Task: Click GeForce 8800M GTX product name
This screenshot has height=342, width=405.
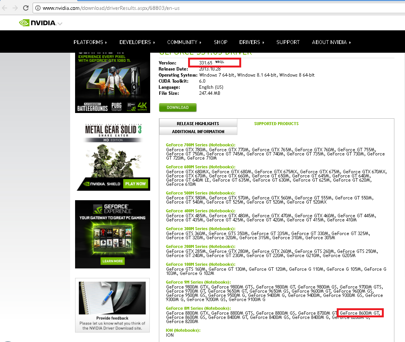Action: coord(187,313)
